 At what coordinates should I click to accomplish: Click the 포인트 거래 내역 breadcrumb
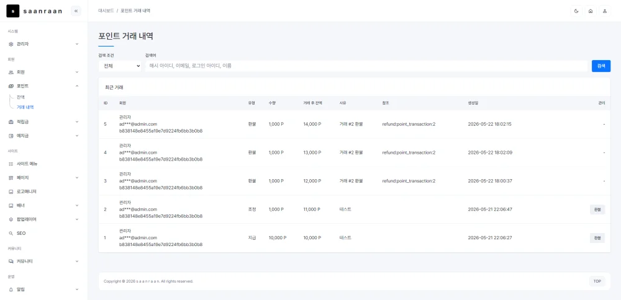[x=135, y=11]
